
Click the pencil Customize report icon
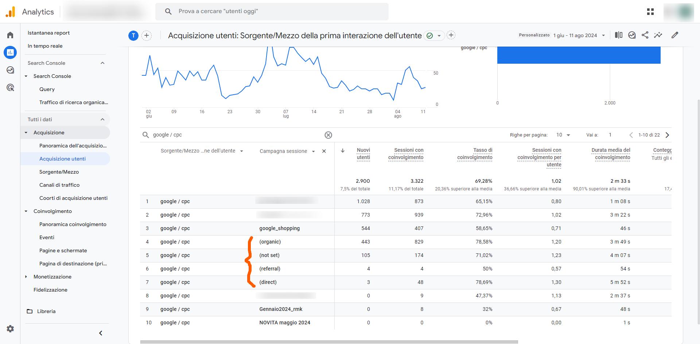point(675,35)
